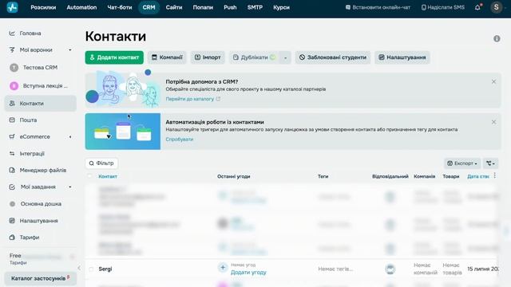The height and width of the screenshot is (287, 511).
Task: Open the Експорт dropdown
Action: 462,163
